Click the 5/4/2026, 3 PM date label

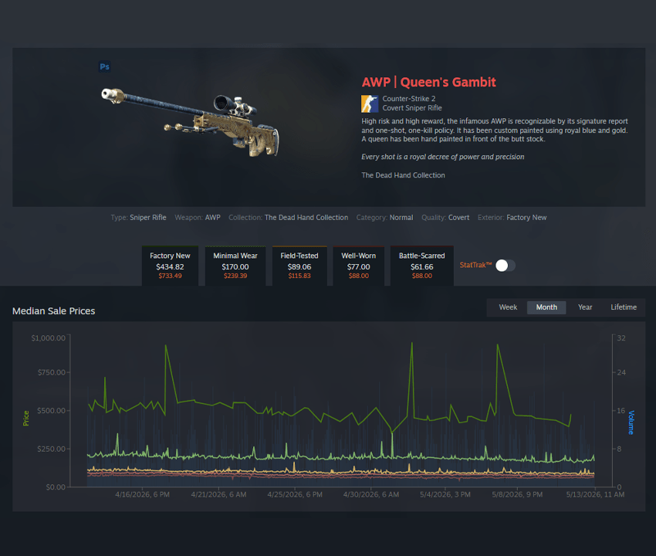click(x=445, y=494)
